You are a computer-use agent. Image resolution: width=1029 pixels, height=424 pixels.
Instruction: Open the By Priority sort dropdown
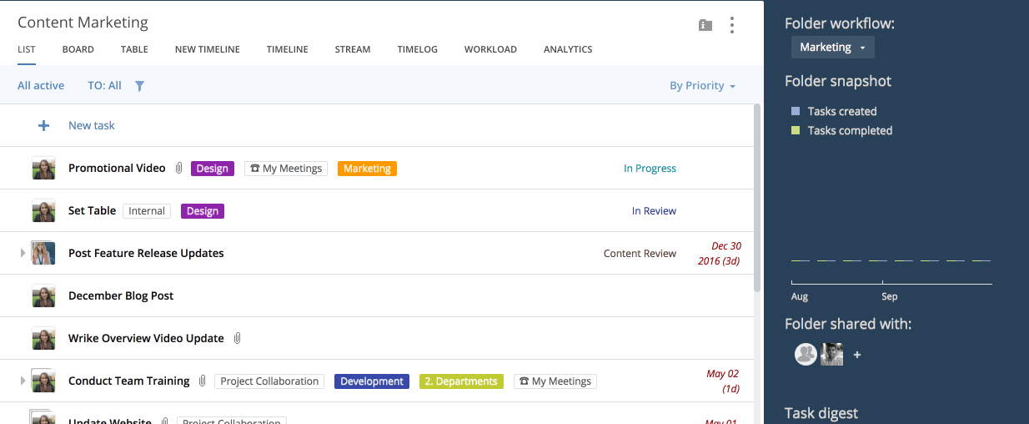(x=702, y=85)
